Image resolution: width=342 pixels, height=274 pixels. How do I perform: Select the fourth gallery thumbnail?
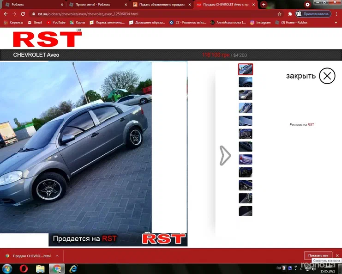[x=246, y=108]
